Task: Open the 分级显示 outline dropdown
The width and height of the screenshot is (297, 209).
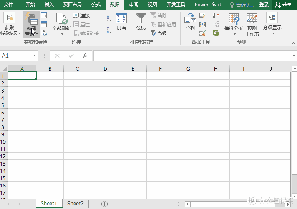Action: (x=272, y=24)
